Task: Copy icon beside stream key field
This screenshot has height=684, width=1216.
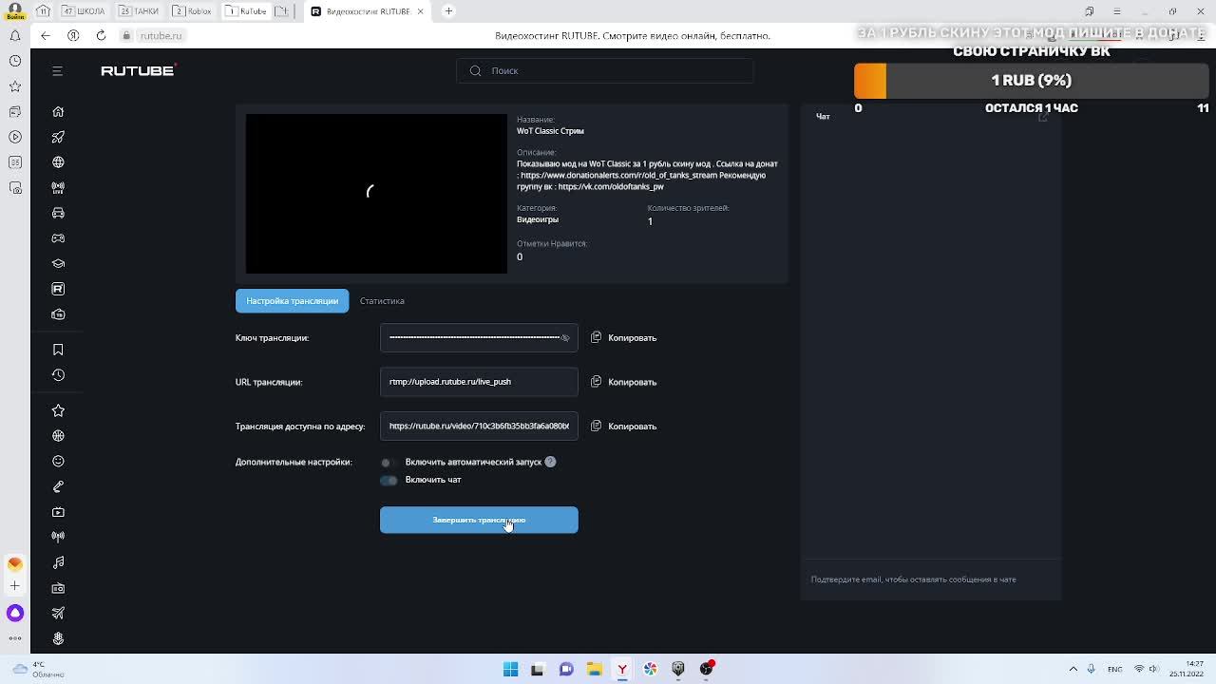Action: (596, 337)
